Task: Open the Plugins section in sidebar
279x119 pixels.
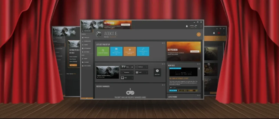Action: point(87,62)
